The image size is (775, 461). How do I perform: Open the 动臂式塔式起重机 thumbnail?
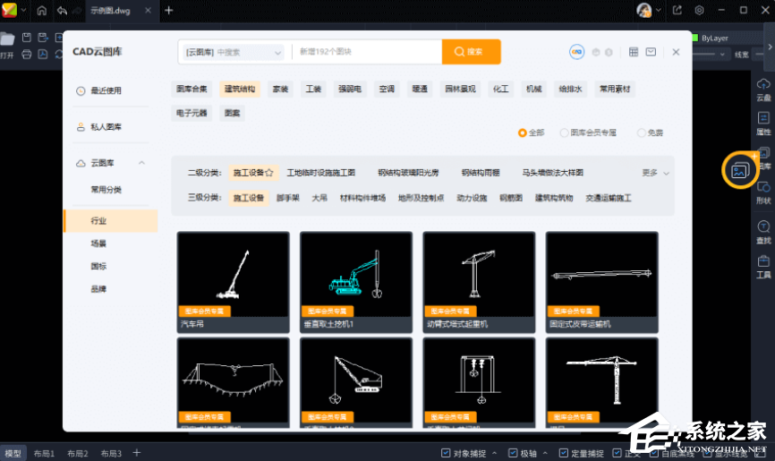479,282
